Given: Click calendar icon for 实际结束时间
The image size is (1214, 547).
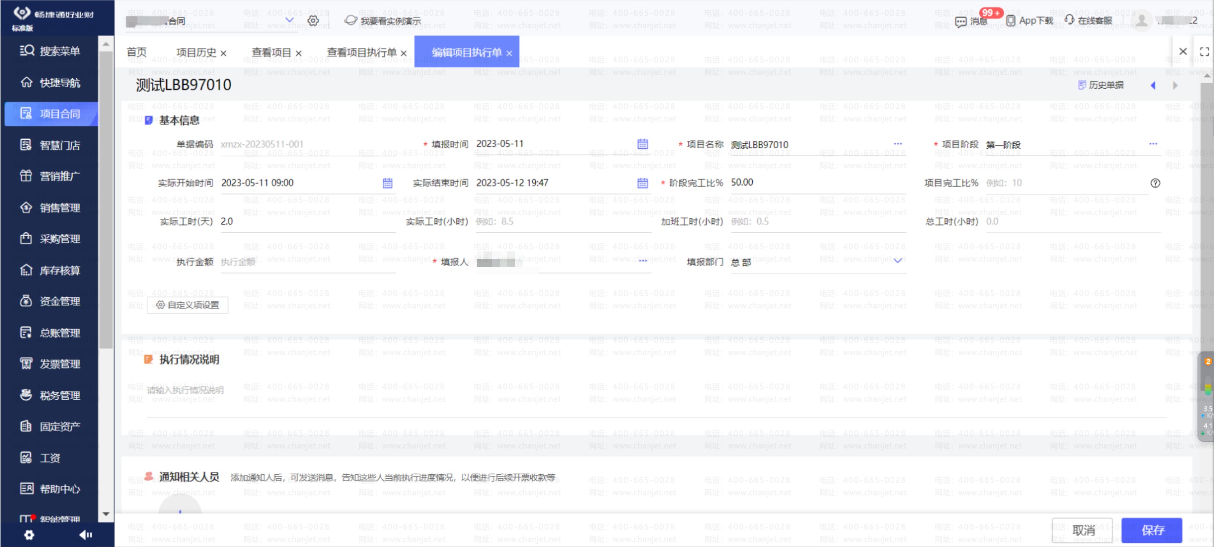Looking at the screenshot, I should click(x=643, y=183).
